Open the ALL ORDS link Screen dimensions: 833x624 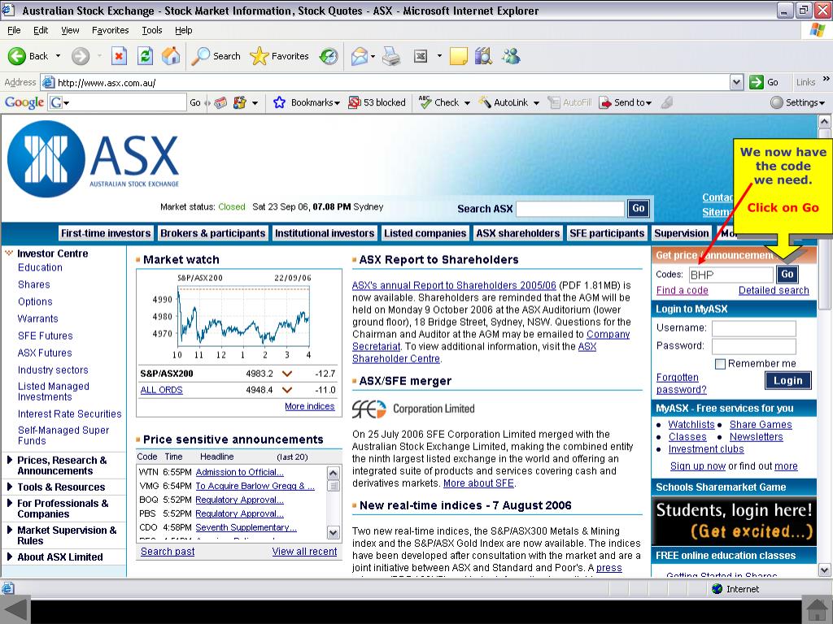(x=162, y=390)
